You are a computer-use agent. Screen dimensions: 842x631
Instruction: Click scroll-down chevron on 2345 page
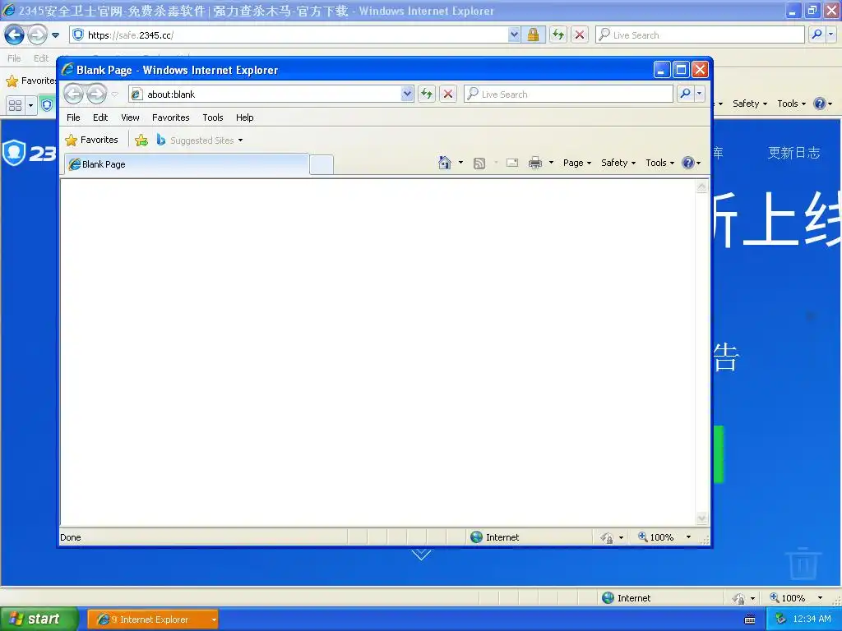pyautogui.click(x=421, y=554)
